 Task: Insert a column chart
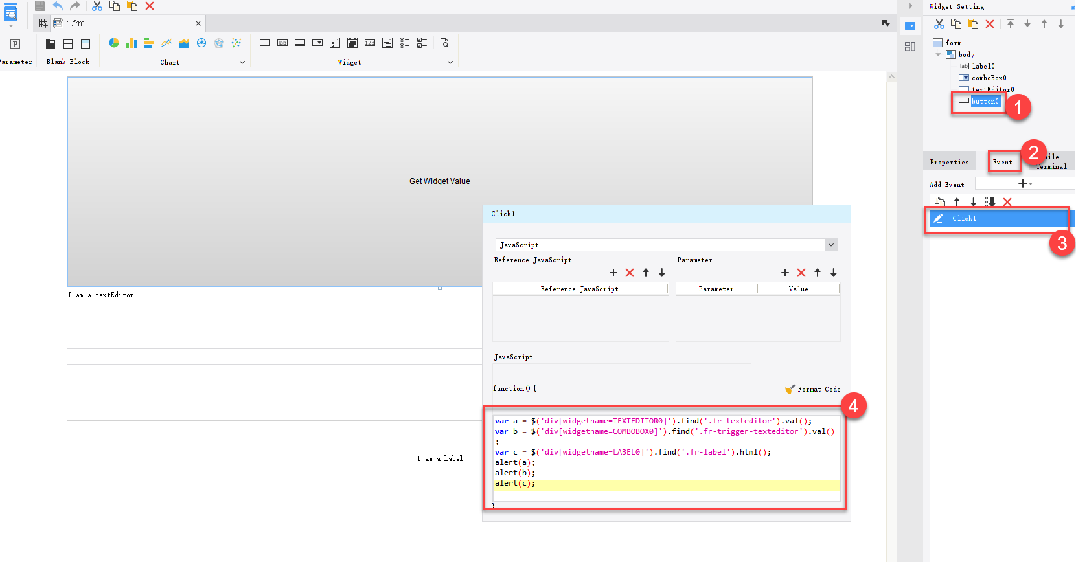pos(132,43)
